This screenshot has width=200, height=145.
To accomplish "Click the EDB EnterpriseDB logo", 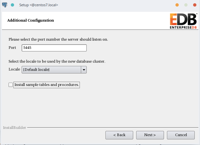I will coord(184,21).
